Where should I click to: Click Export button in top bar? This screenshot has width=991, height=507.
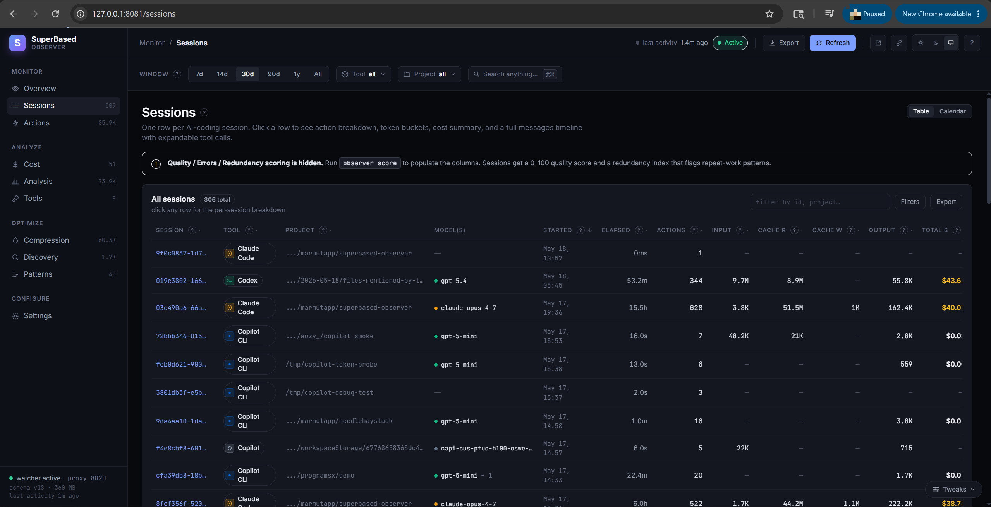pyautogui.click(x=784, y=43)
